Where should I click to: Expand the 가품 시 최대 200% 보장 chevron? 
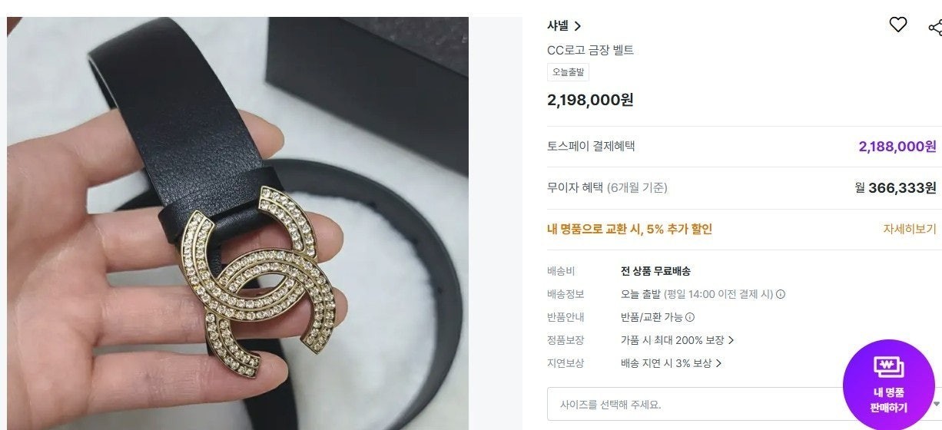pos(731,340)
